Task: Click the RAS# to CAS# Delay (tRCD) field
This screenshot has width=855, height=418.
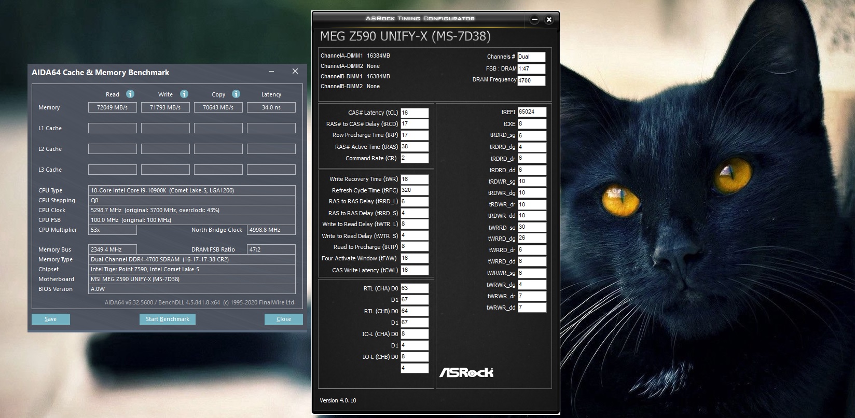Action: (x=415, y=124)
